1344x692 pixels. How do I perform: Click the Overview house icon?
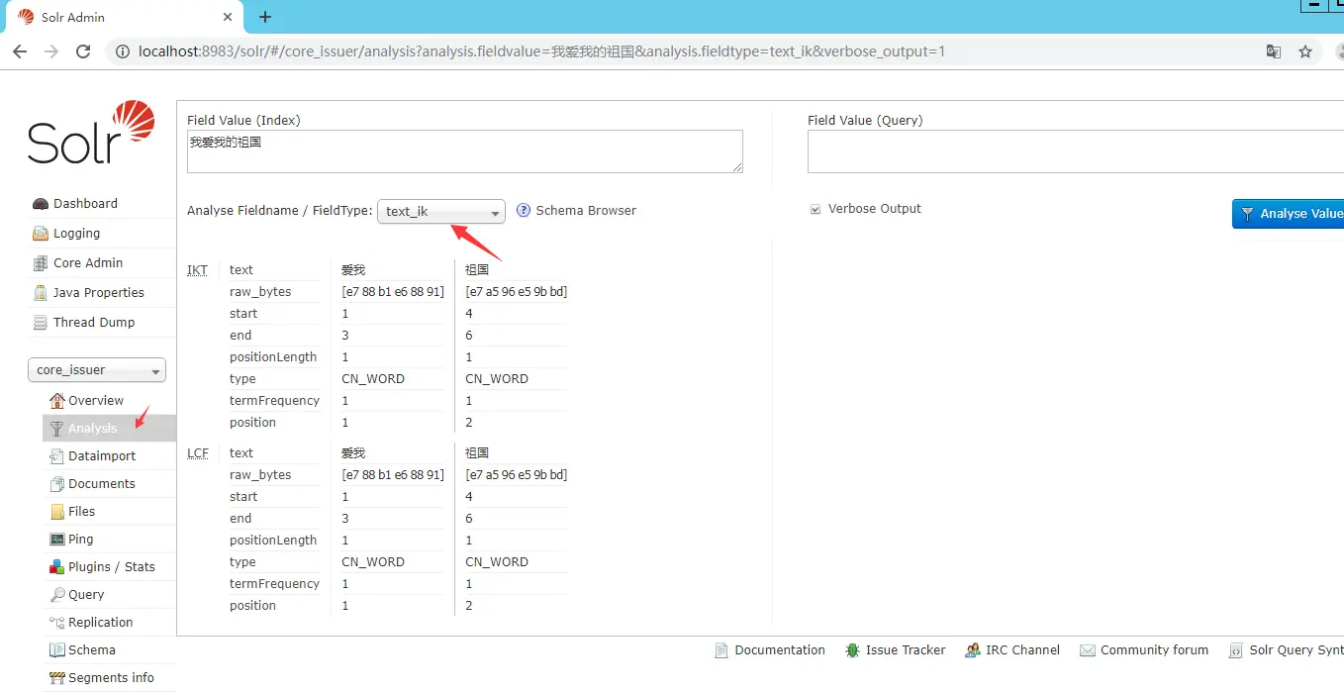(x=57, y=401)
